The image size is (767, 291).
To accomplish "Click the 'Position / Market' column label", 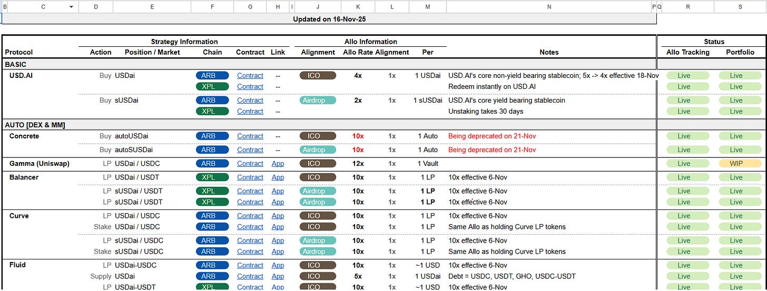I will point(152,52).
